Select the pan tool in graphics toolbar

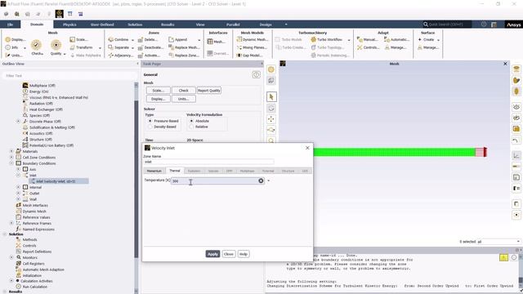click(x=271, y=119)
